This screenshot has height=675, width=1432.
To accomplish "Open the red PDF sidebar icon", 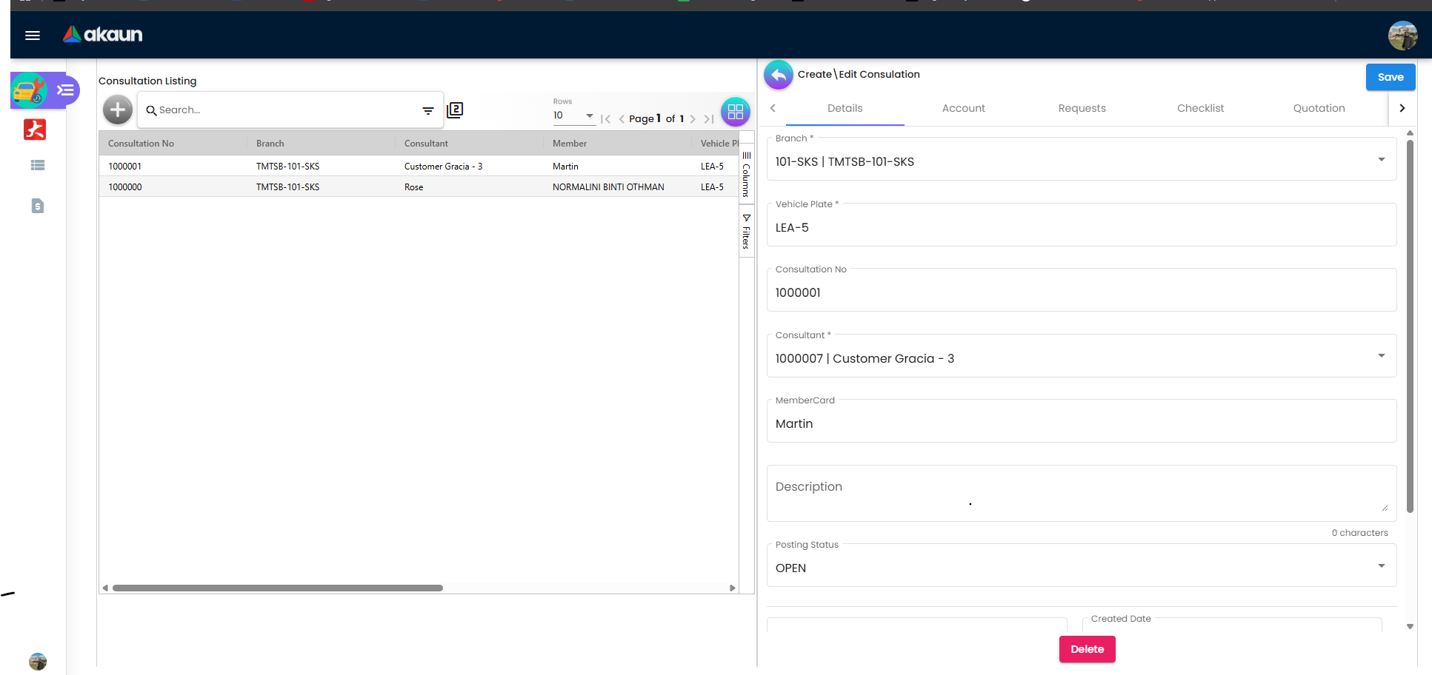I will tap(35, 130).
